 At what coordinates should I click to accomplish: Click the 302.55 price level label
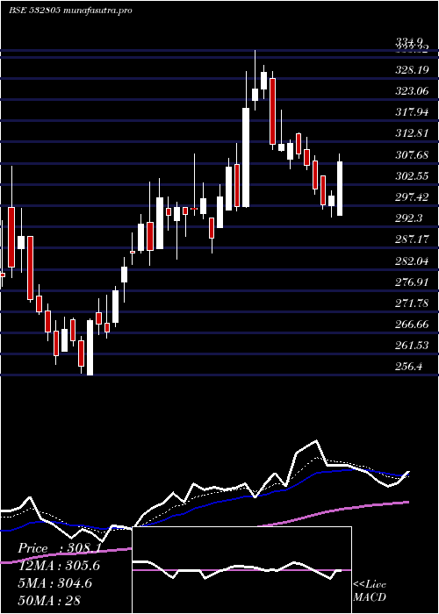pos(412,176)
